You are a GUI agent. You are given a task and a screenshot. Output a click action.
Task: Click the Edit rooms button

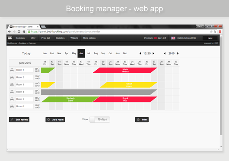pyautogui.click(x=19, y=120)
